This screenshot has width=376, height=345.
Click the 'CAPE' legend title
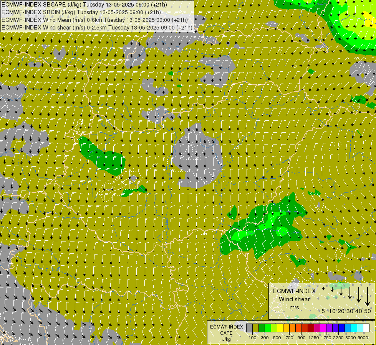tap(226, 333)
